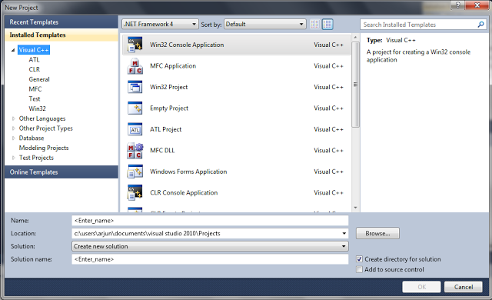Open the Location path dropdown arrow
492x300 pixels.
[344, 234]
